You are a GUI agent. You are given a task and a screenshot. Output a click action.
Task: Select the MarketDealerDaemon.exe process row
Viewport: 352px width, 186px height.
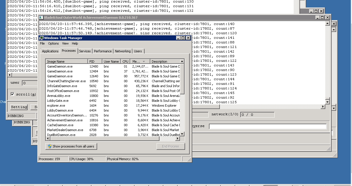click(x=113, y=130)
